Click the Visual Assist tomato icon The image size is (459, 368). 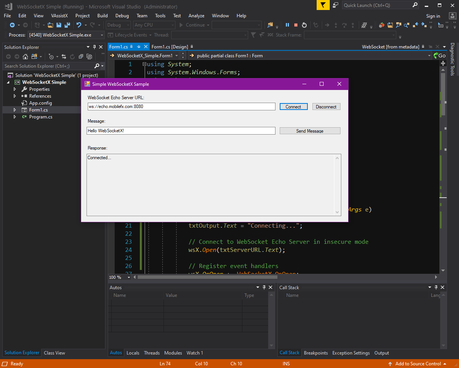(x=381, y=25)
